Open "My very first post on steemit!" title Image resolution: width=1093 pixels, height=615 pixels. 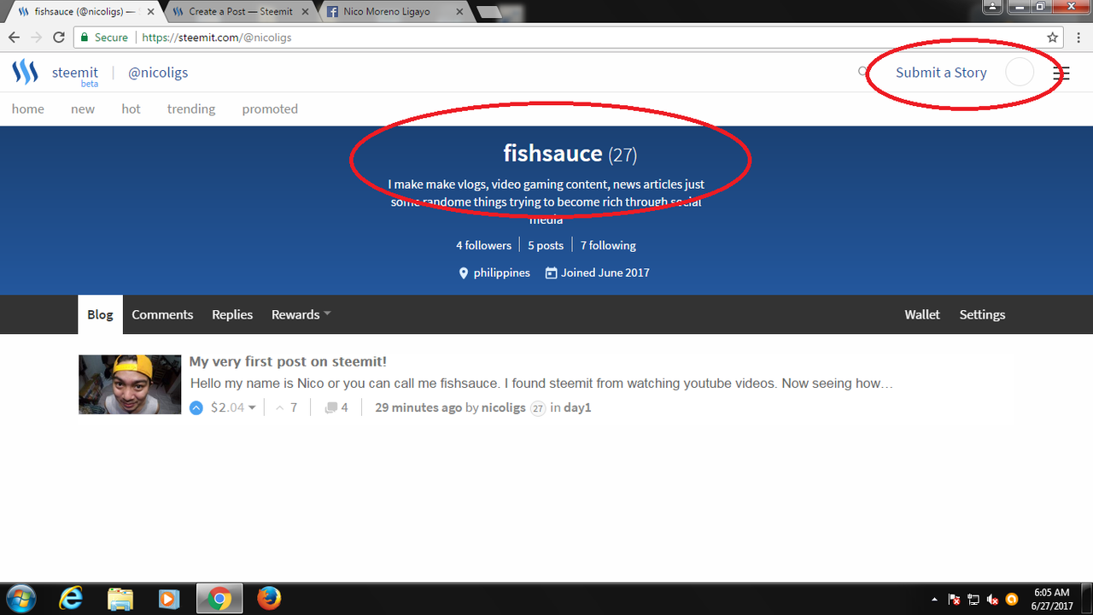pyautogui.click(x=288, y=361)
